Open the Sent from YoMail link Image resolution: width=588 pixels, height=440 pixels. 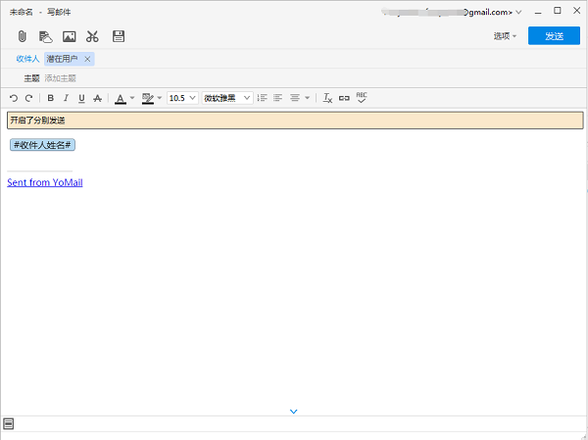tap(44, 182)
